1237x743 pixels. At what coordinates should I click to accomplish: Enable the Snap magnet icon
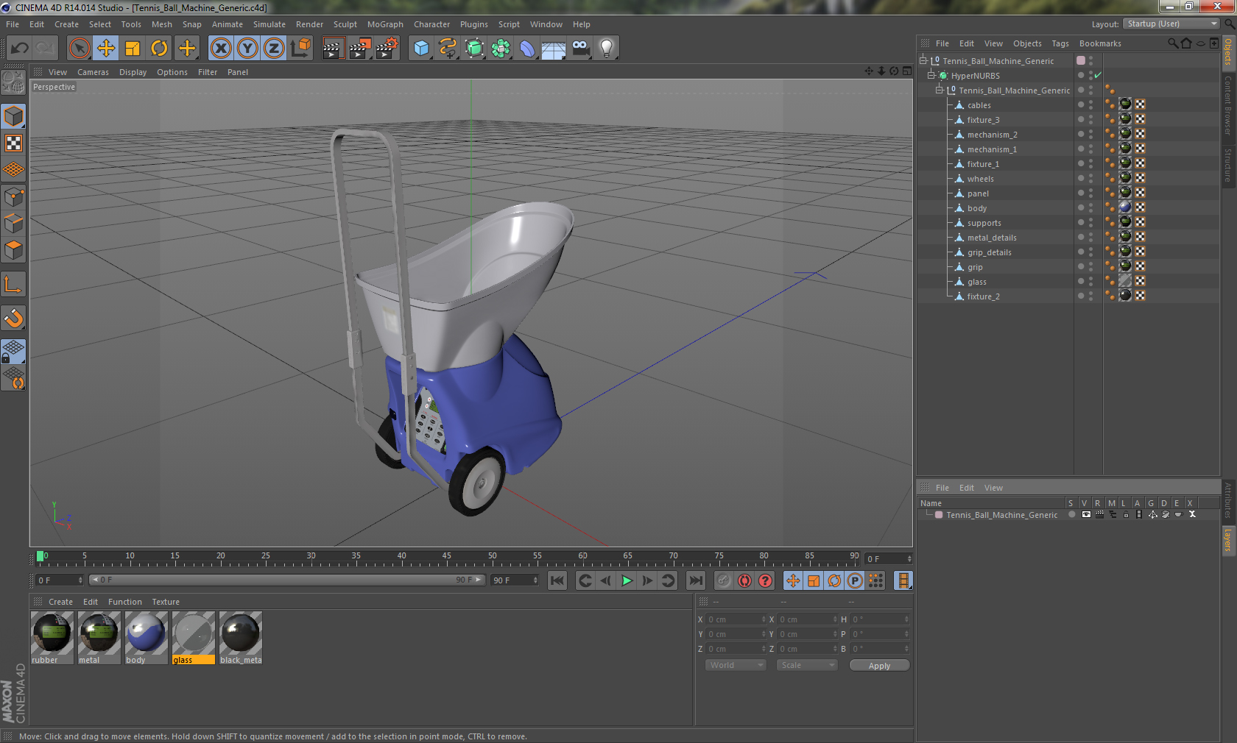(13, 318)
